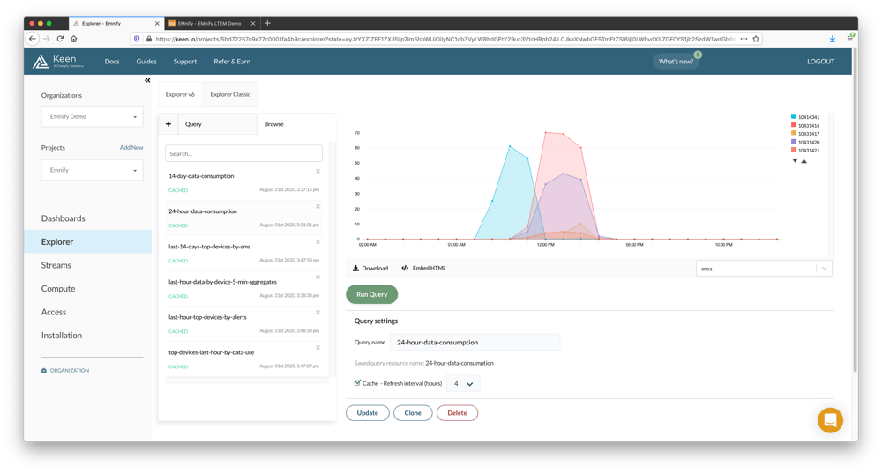The width and height of the screenshot is (882, 473).
Task: Click the Query name input field
Action: (475, 342)
